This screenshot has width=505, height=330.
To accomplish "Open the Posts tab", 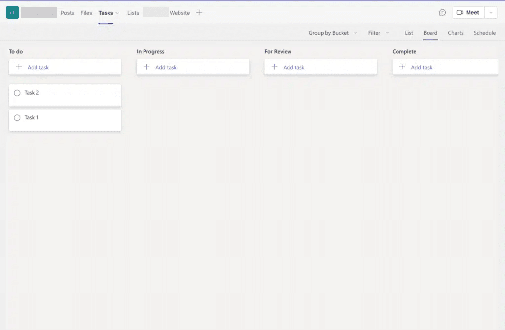I will (x=67, y=13).
